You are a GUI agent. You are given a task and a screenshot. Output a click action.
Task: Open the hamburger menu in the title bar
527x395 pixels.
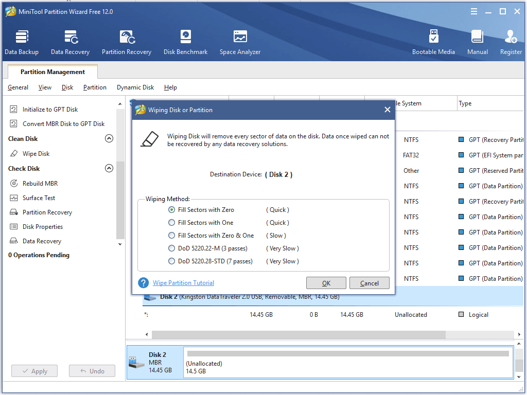[x=474, y=12]
